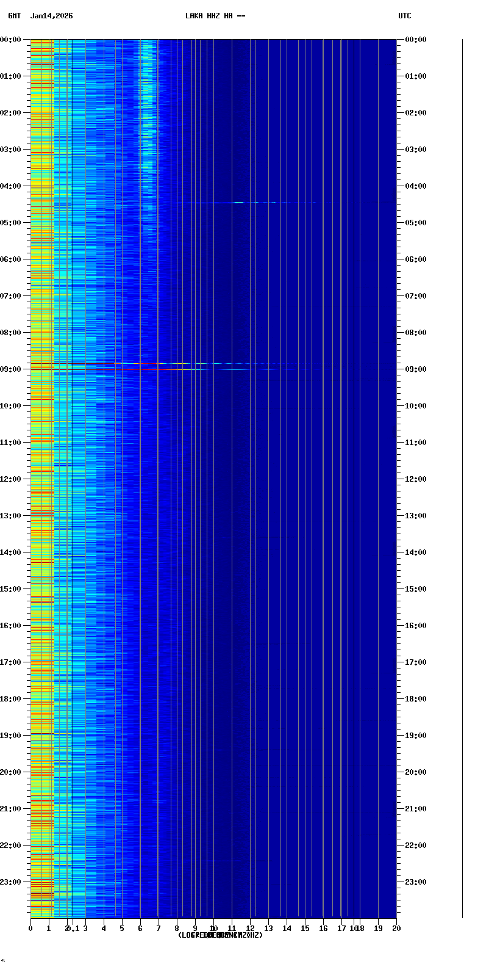Select the 09:00 marker on left time axis
This screenshot has height=967, width=489.
tap(11, 369)
